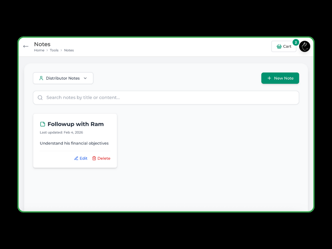Click the pencil icon next to Edit
The width and height of the screenshot is (332, 249).
click(76, 158)
